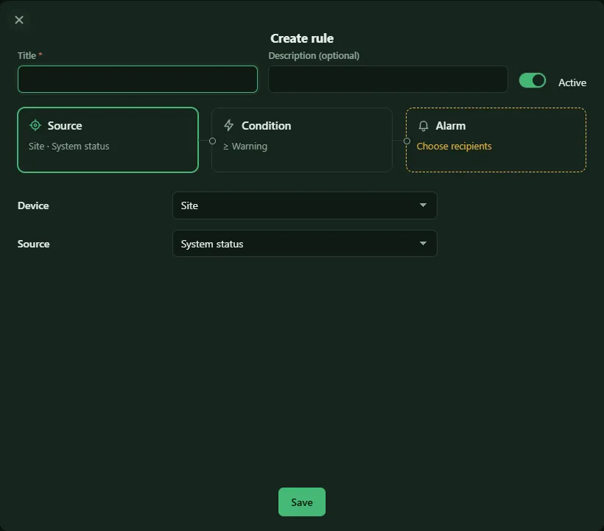Open the Device dropdown showing Site
Screen dimensions: 604x531
(x=305, y=205)
